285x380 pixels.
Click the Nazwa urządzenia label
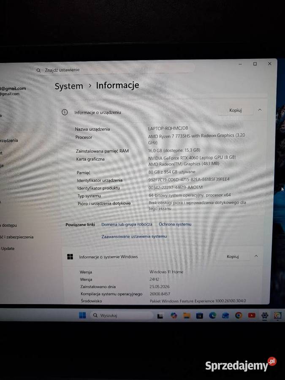coord(92,129)
